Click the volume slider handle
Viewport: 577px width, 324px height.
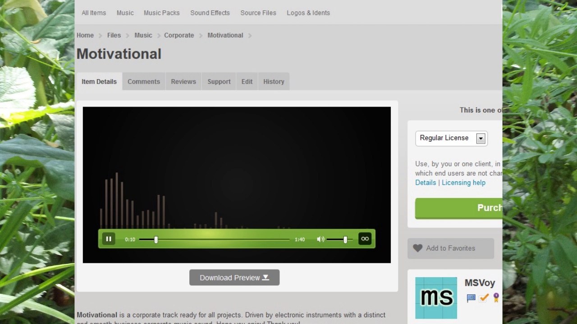[x=345, y=239]
